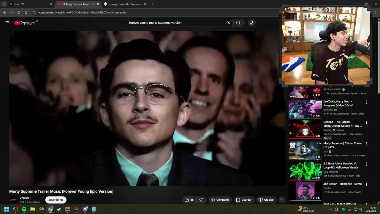380x214 pixels.
Task: Like the video with thumbs up
Action: (x=189, y=200)
